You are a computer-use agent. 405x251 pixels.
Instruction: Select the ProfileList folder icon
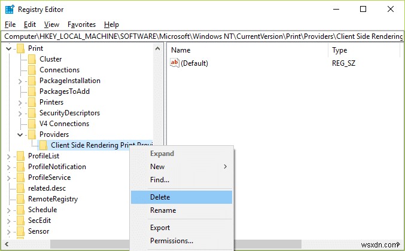[21, 156]
